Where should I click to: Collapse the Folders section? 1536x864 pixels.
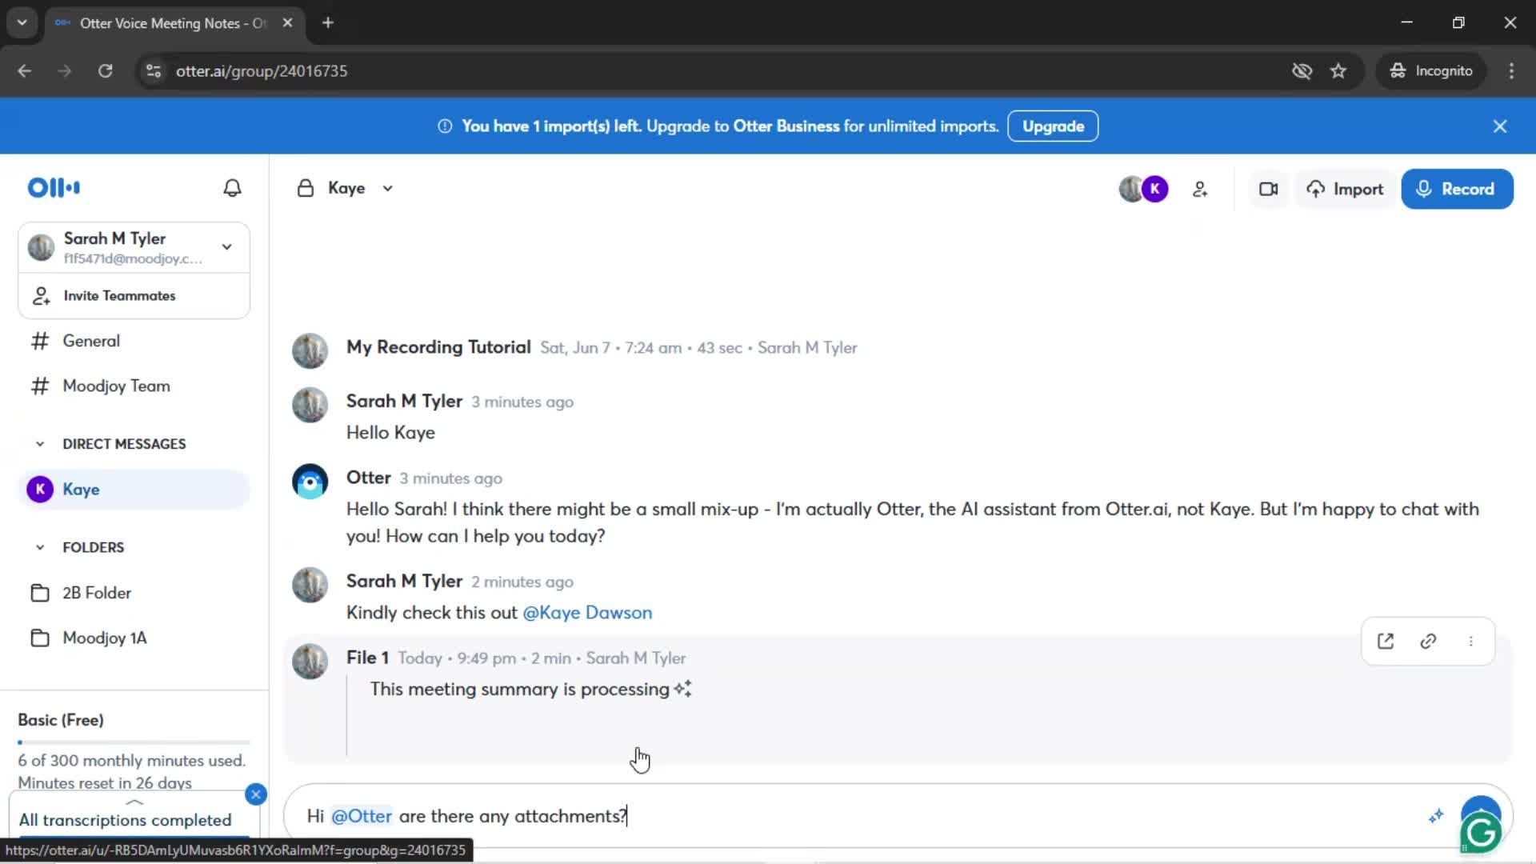click(x=40, y=548)
